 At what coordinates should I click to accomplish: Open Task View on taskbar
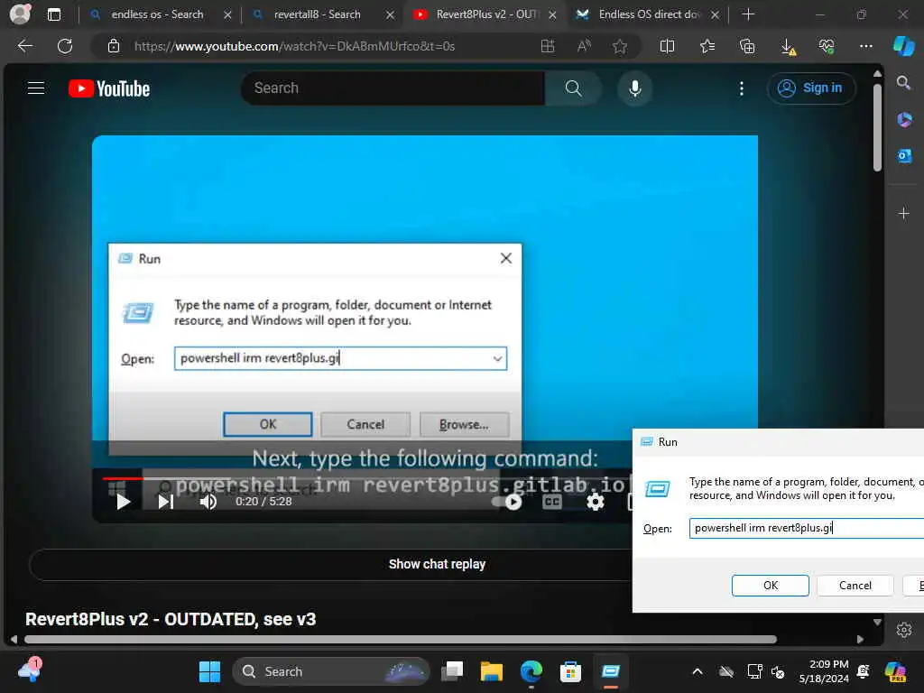click(x=452, y=671)
